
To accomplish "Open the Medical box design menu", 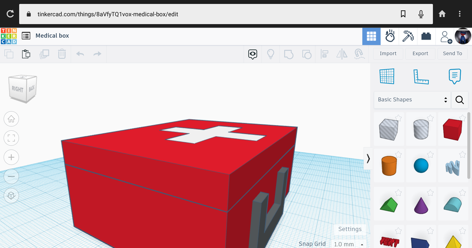I will pyautogui.click(x=26, y=35).
